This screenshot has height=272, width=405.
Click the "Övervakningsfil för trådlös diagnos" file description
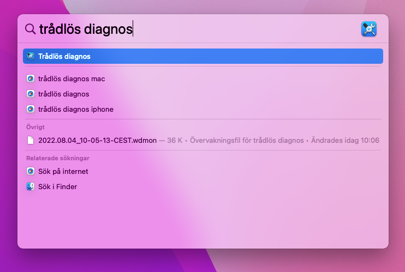point(246,140)
